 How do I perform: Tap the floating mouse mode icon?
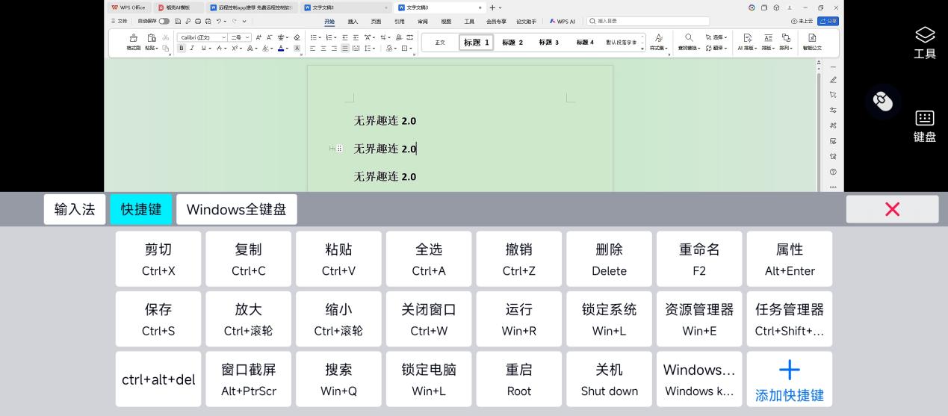883,101
